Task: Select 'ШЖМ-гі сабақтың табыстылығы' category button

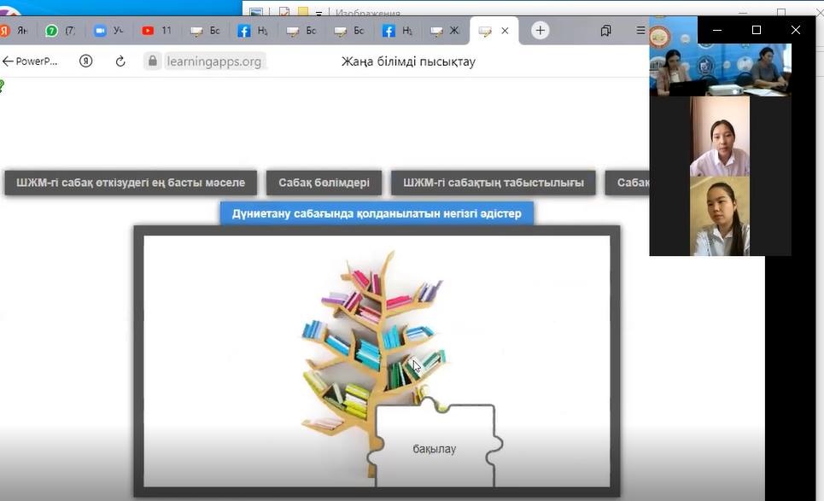Action: pyautogui.click(x=493, y=183)
